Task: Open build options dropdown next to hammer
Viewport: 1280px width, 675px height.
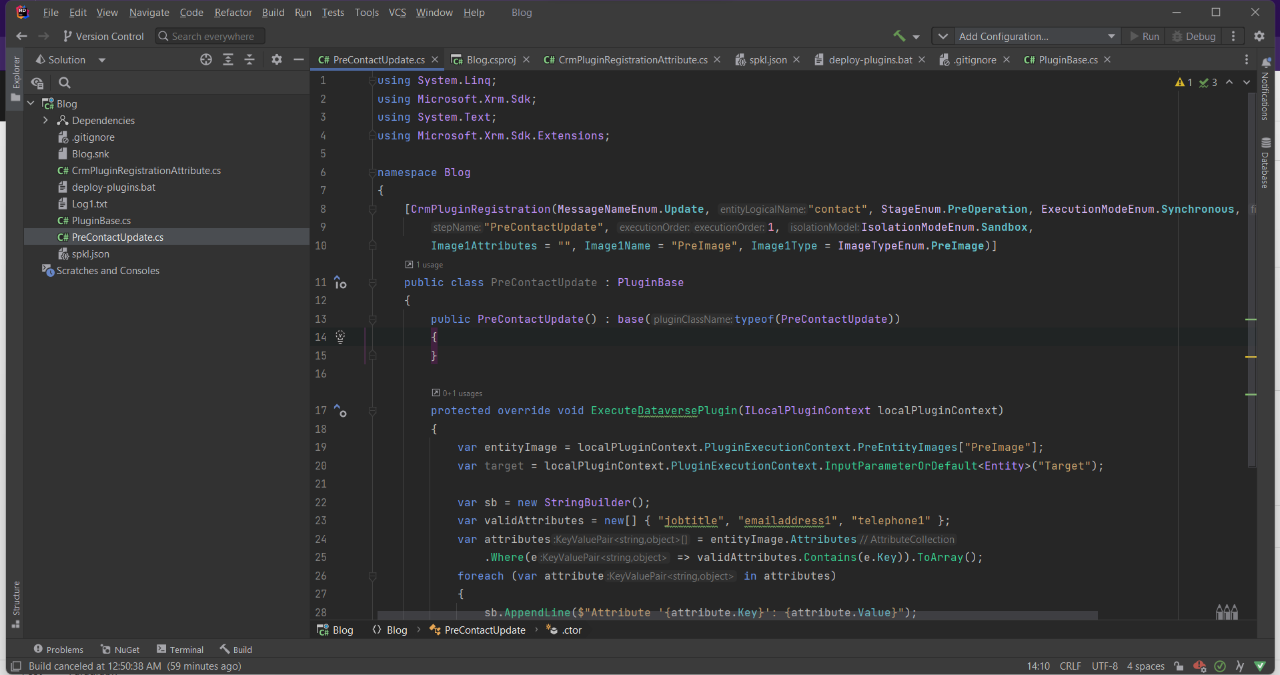Action: click(x=916, y=37)
